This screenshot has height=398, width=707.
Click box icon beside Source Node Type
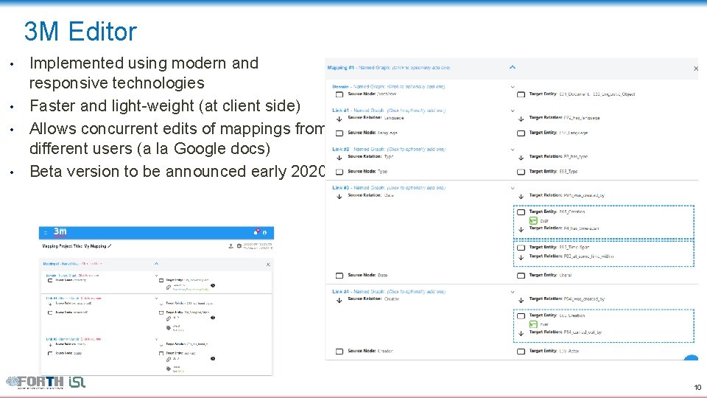(340, 172)
